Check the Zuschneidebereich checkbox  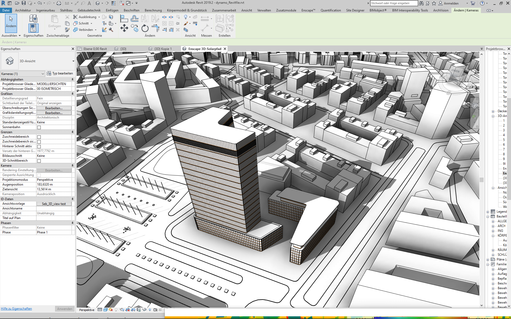pos(39,137)
